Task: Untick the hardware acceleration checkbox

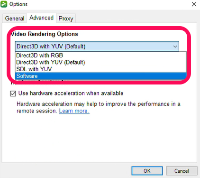Action: point(13,94)
